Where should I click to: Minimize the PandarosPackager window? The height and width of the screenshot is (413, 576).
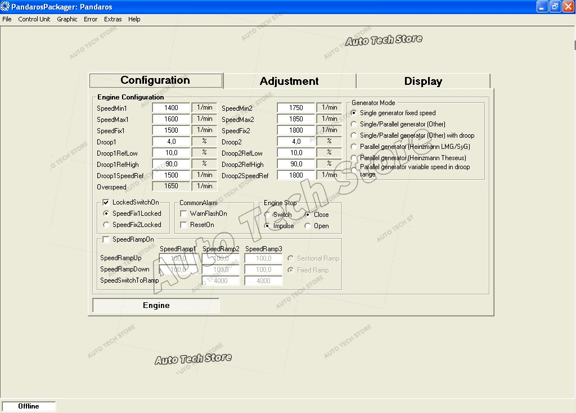click(x=542, y=6)
